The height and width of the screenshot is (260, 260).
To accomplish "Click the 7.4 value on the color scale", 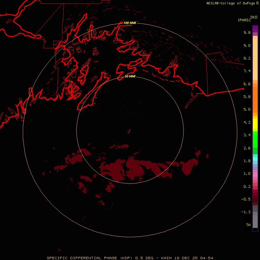I will coord(247,71).
